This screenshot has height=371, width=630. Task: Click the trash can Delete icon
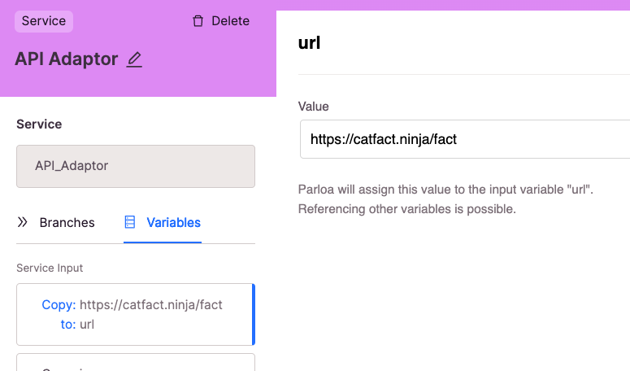pyautogui.click(x=198, y=21)
